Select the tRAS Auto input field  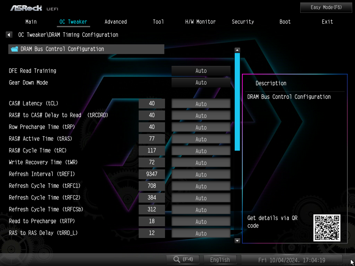[x=201, y=139]
